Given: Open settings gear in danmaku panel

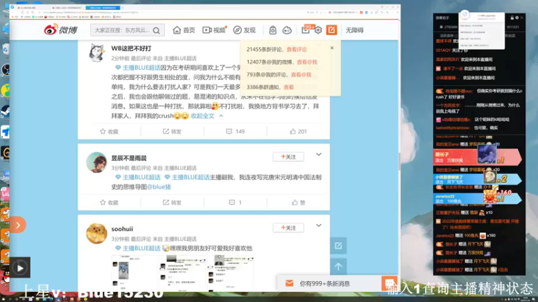Looking at the screenshot, I should click(517, 17).
